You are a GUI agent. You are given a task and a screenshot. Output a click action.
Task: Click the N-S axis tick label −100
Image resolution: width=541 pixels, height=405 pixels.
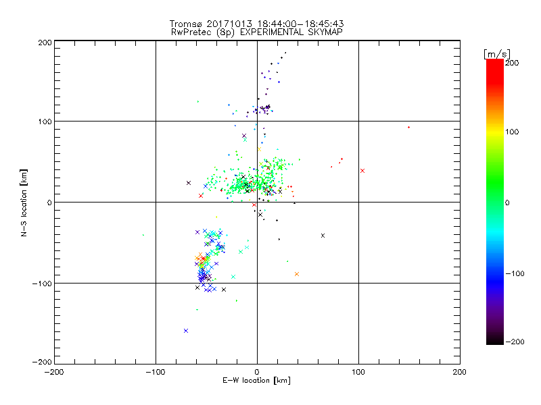[42, 283]
